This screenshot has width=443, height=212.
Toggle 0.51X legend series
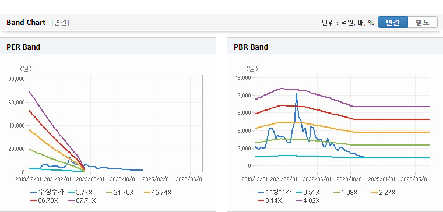pos(307,192)
